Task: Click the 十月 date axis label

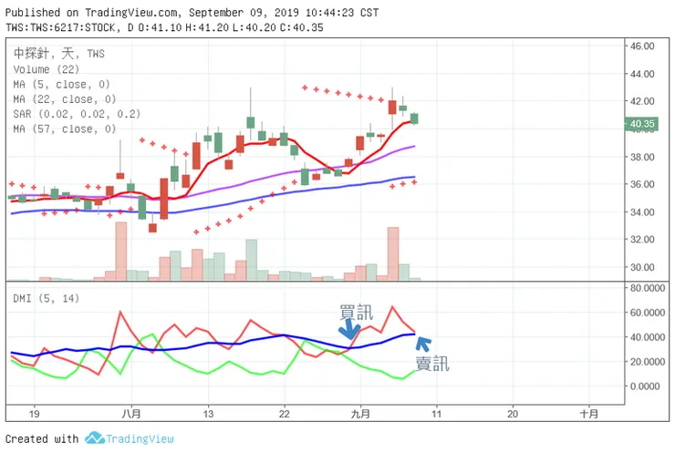Action: 589,414
